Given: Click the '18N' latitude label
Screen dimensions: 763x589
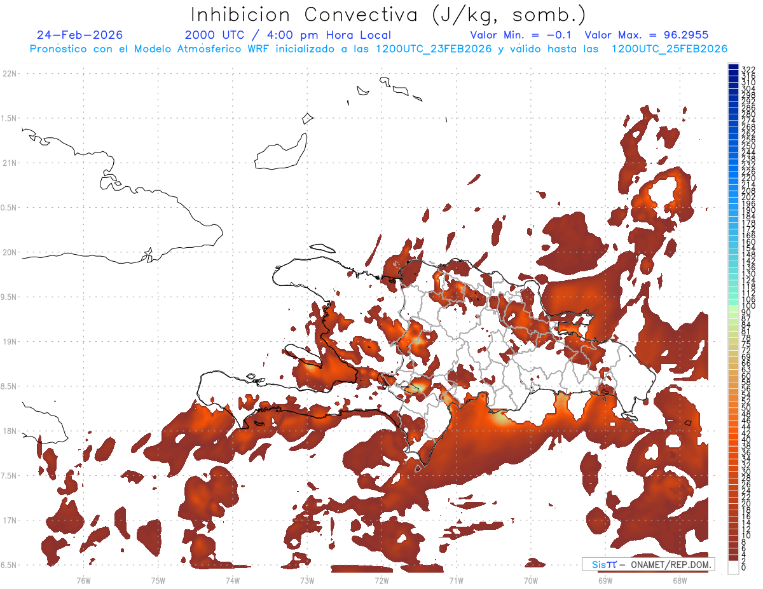Looking at the screenshot, I should 10,431.
